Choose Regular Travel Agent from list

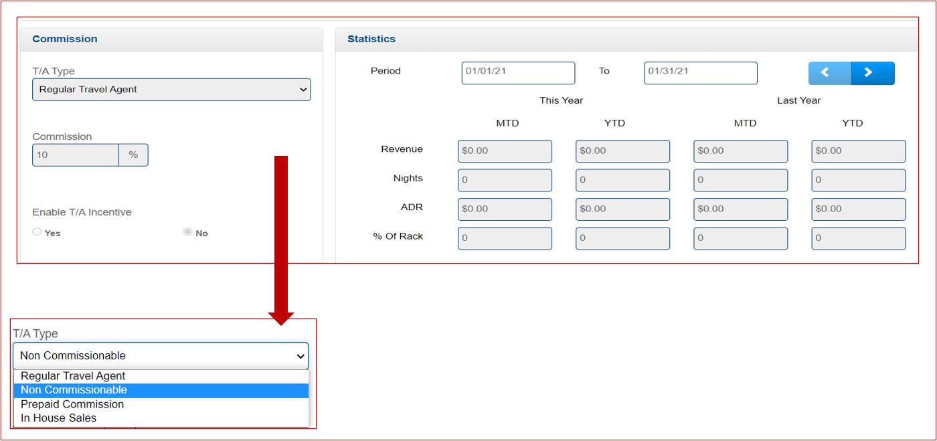[73, 376]
